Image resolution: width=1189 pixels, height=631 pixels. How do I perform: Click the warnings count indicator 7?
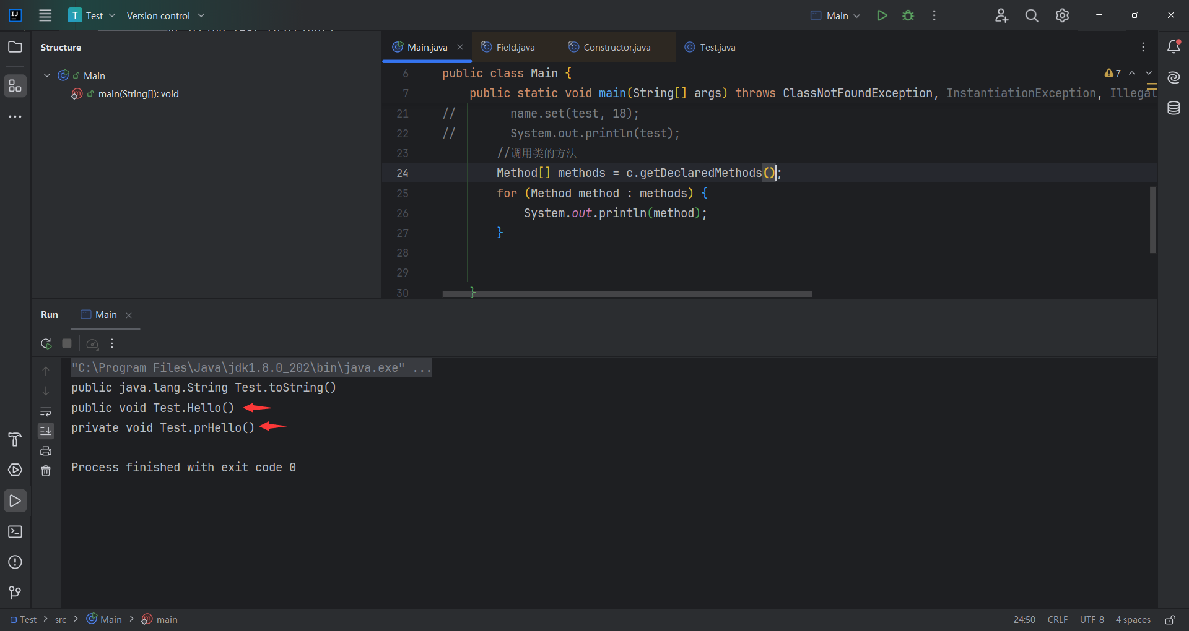click(1113, 73)
